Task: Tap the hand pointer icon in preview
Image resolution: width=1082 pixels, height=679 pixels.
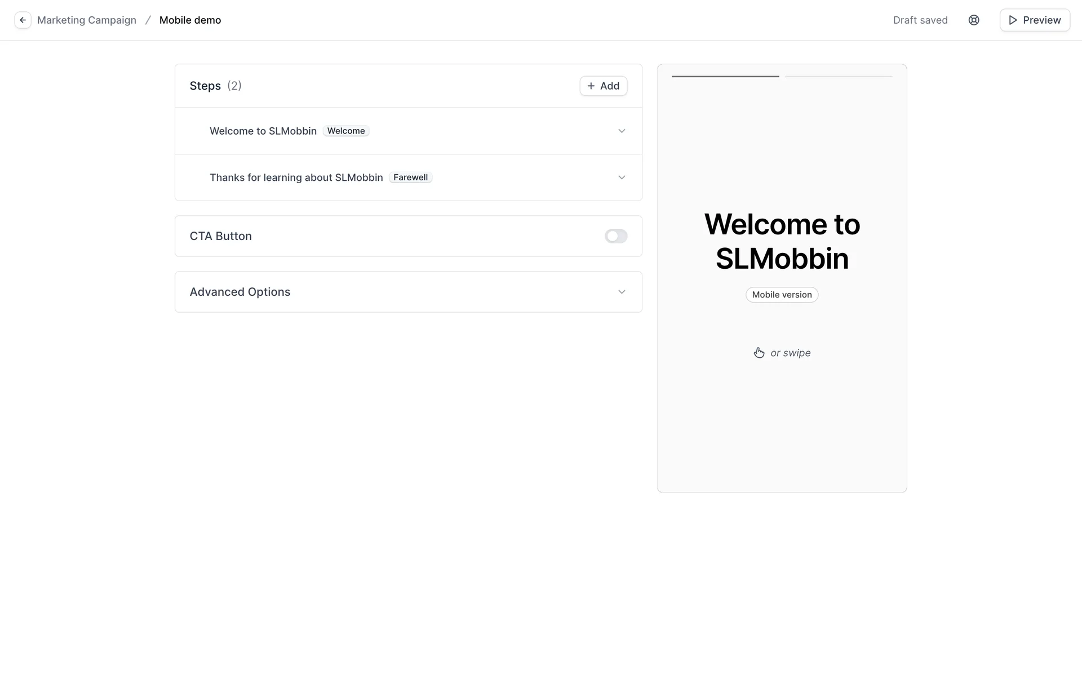Action: point(759,353)
